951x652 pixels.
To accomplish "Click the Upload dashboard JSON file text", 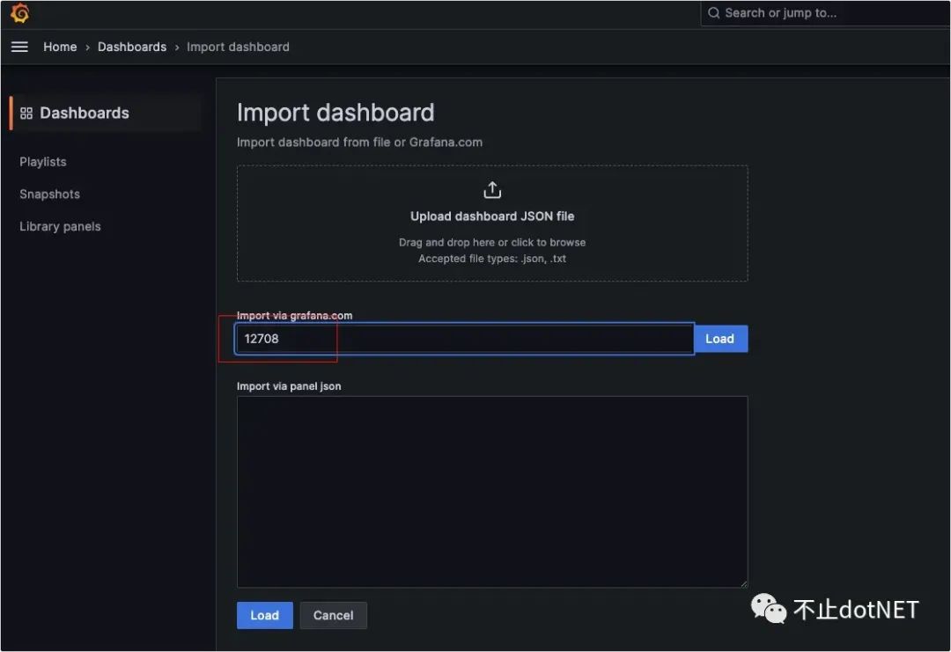I will pyautogui.click(x=492, y=216).
